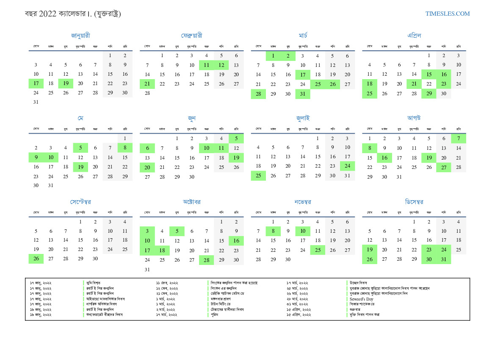Viewport: 495px width, 350px height.
Task: Click highlighted September 26 date
Action: pyautogui.click(x=36, y=259)
